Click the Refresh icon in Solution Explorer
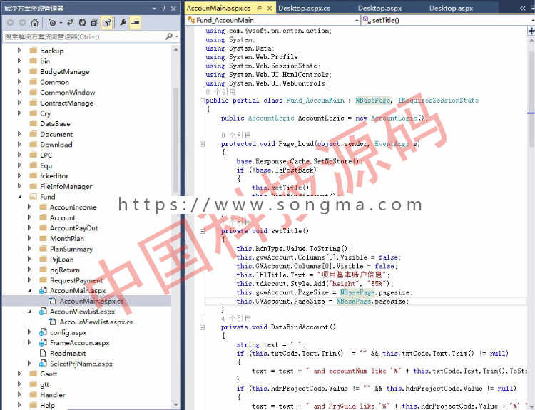The width and height of the screenshot is (535, 410). click(82, 23)
